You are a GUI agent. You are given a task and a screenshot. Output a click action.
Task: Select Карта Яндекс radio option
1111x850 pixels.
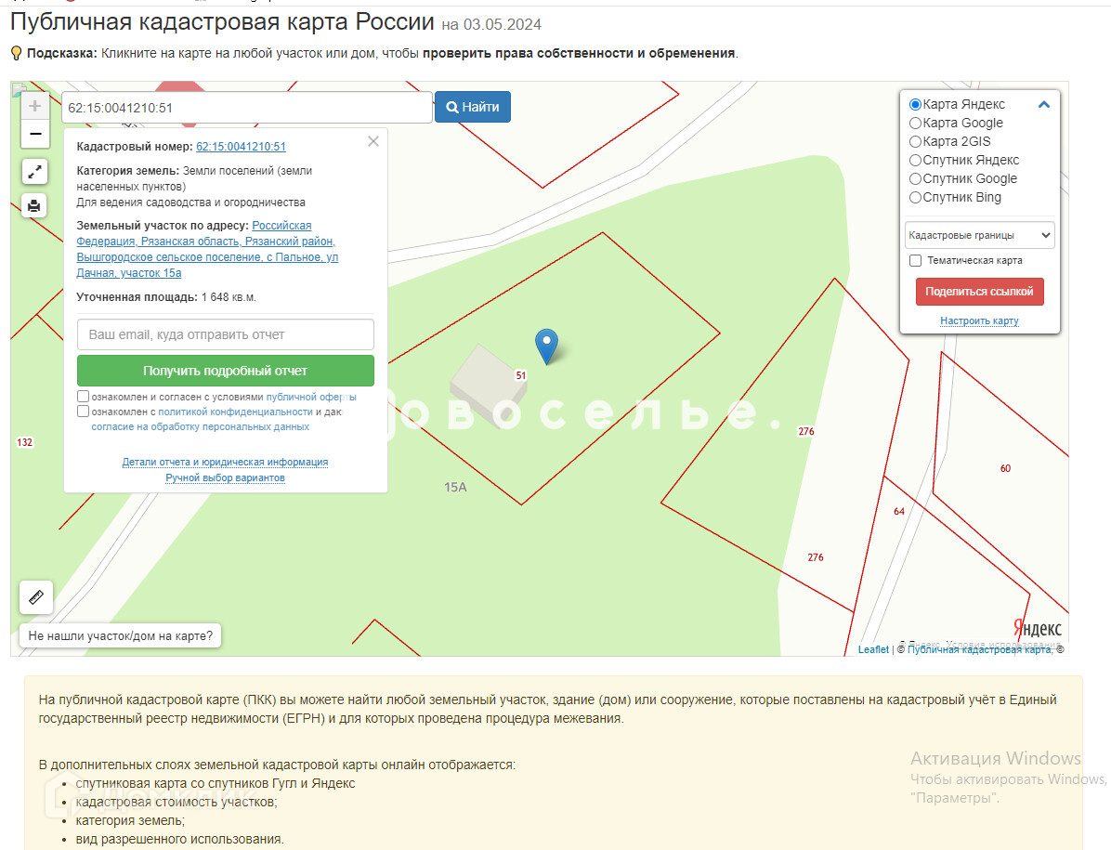pyautogui.click(x=915, y=104)
